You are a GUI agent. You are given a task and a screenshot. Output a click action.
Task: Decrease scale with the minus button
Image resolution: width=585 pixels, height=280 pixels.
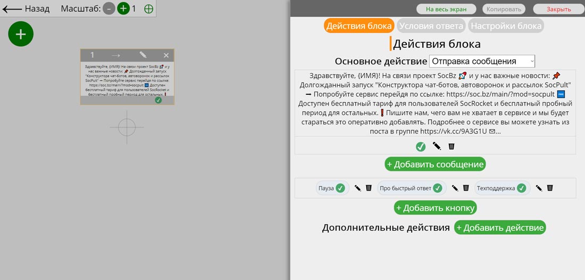click(109, 9)
